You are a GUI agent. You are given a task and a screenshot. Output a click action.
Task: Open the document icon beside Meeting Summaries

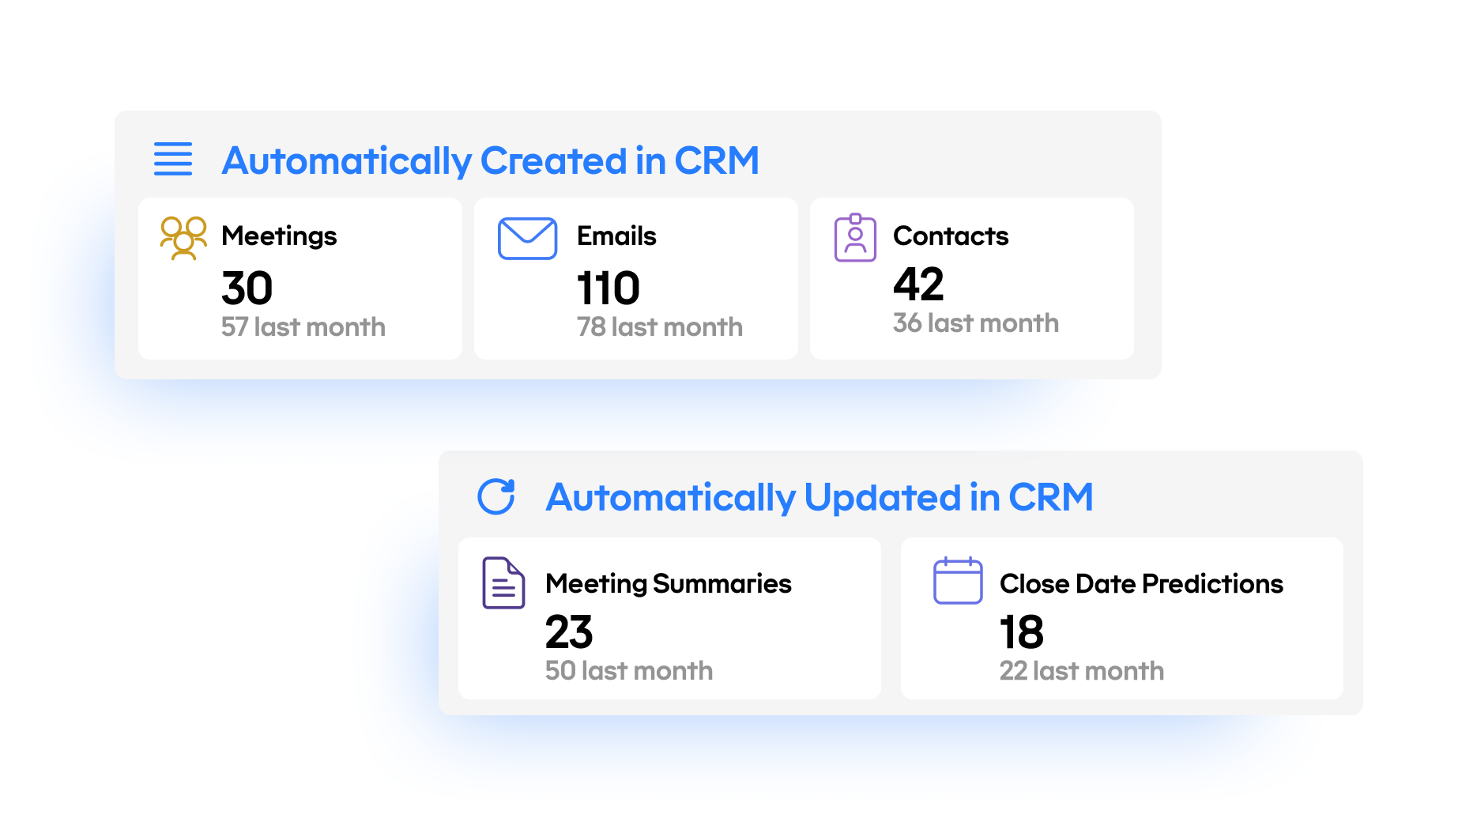tap(503, 584)
